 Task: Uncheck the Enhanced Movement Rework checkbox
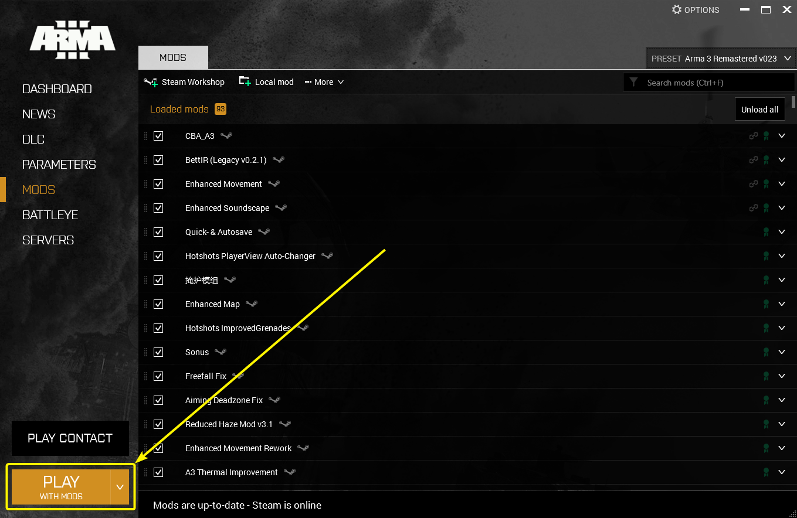click(x=158, y=448)
